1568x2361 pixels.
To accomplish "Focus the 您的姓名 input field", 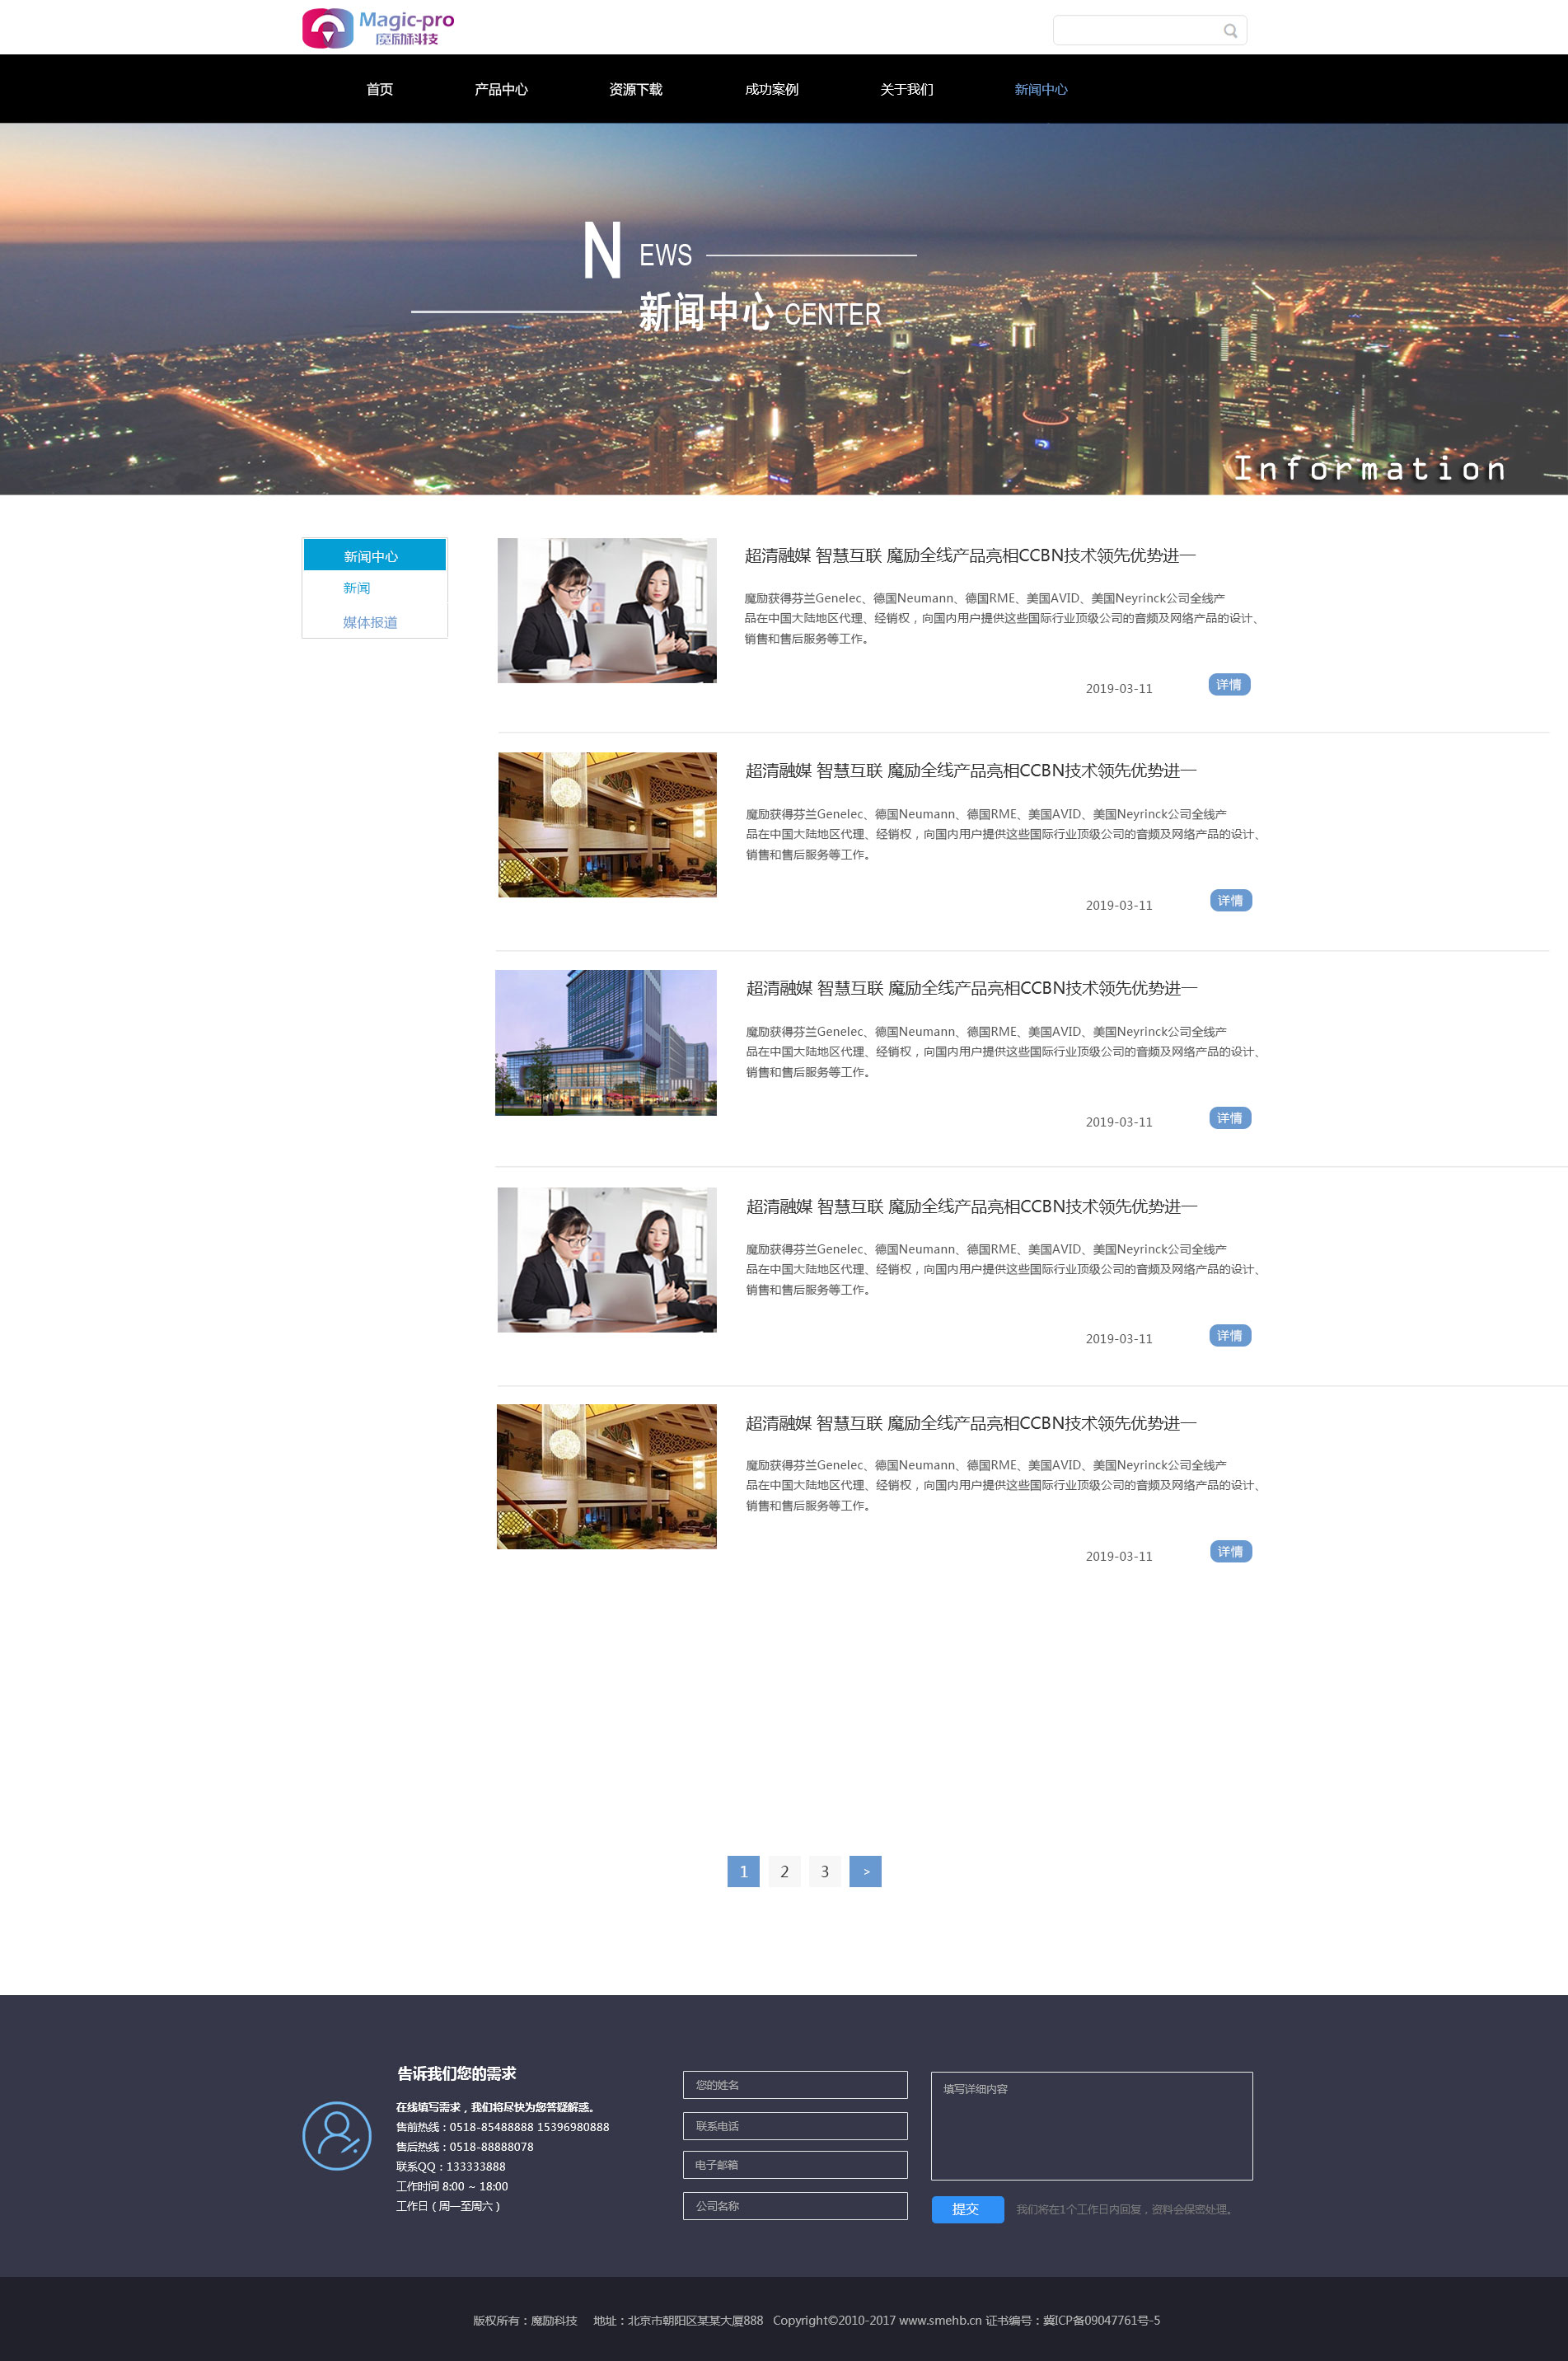I will point(795,2085).
